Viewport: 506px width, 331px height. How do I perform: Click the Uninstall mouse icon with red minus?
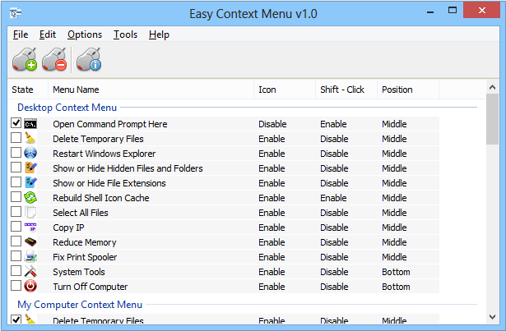pos(54,60)
